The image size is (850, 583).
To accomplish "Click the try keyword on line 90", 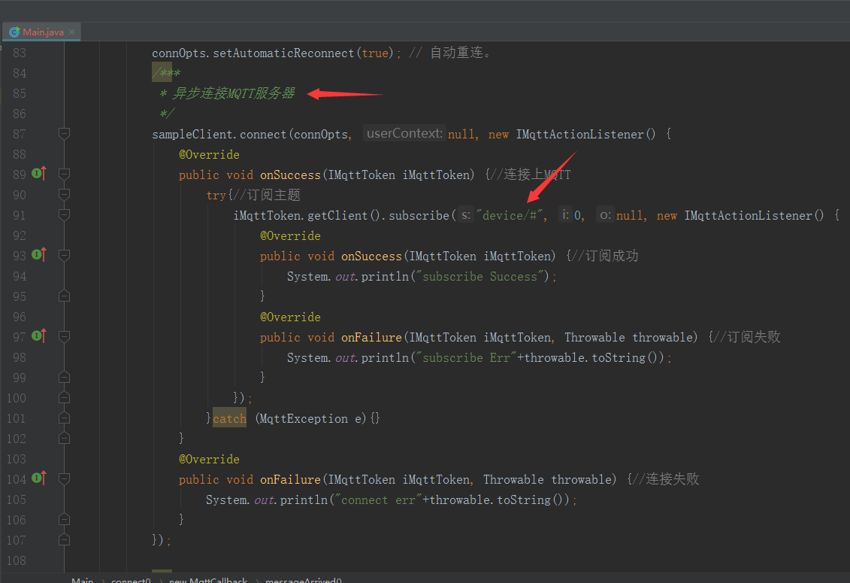I will click(x=216, y=196).
